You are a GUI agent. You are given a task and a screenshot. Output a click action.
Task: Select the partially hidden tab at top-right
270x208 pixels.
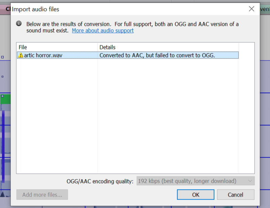pyautogui.click(x=265, y=9)
